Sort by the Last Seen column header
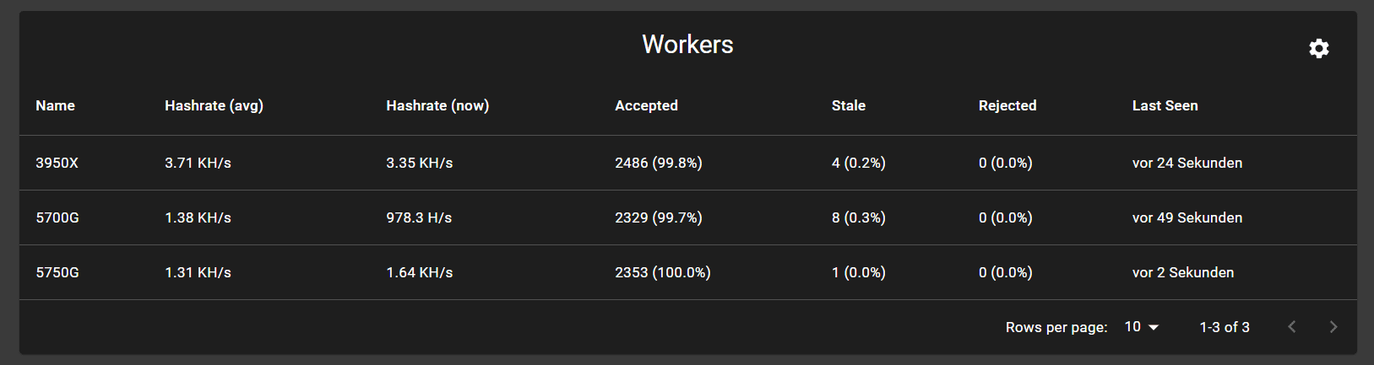The height and width of the screenshot is (365, 1374). coord(1165,105)
